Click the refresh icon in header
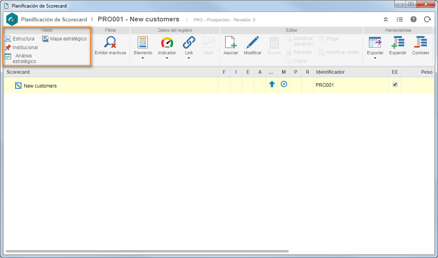 pyautogui.click(x=427, y=19)
